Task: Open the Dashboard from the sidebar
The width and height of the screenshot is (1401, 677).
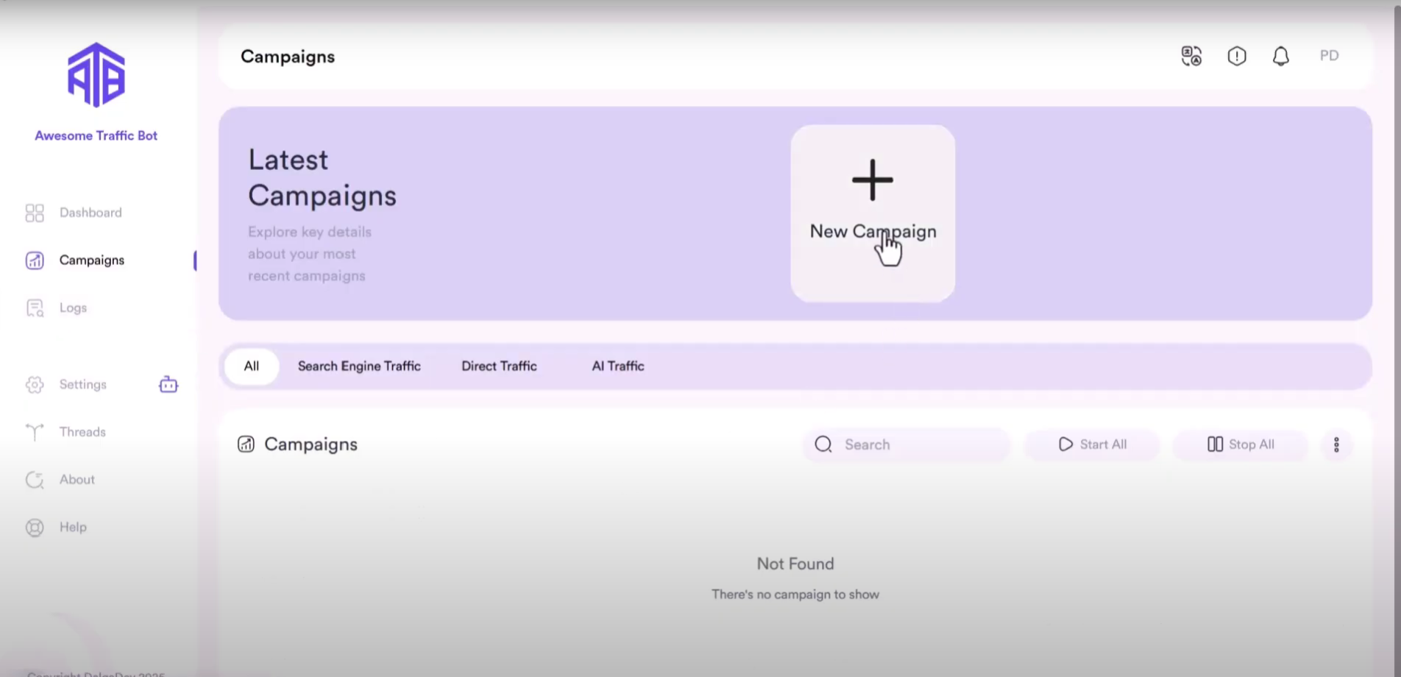Action: point(90,213)
